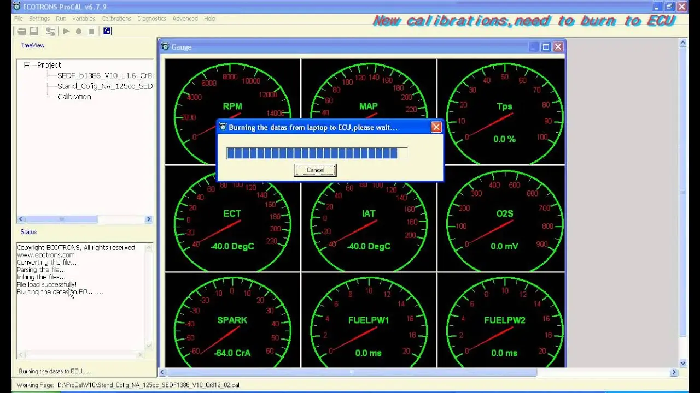This screenshot has width=700, height=393.
Task: Click the Gauge window title icon
Action: click(x=165, y=47)
